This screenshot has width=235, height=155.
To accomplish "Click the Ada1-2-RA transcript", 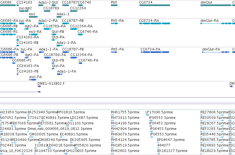I will (41, 23).
